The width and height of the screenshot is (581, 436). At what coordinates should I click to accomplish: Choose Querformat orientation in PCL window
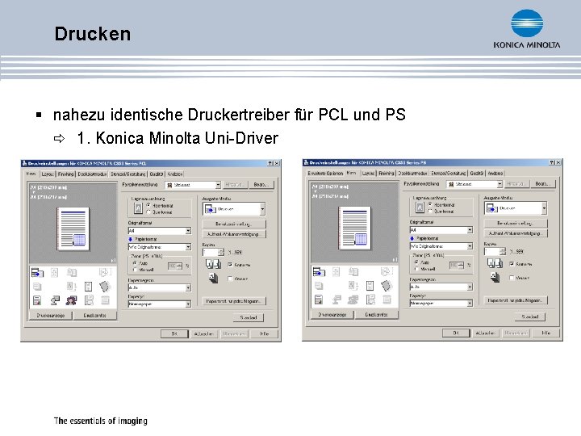coord(148,212)
